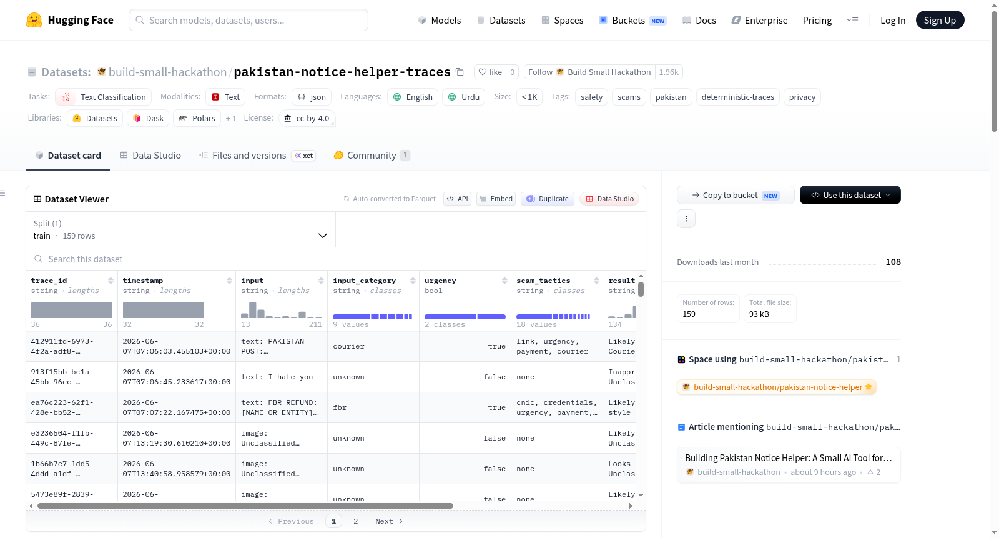This screenshot has height=538, width=999.
Task: Click the Text modality tag
Action: tap(225, 97)
